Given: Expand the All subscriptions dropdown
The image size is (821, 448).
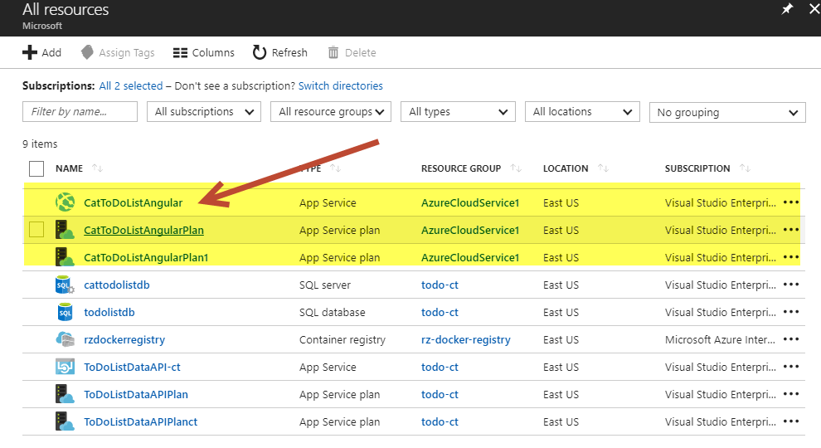Looking at the screenshot, I should (203, 112).
